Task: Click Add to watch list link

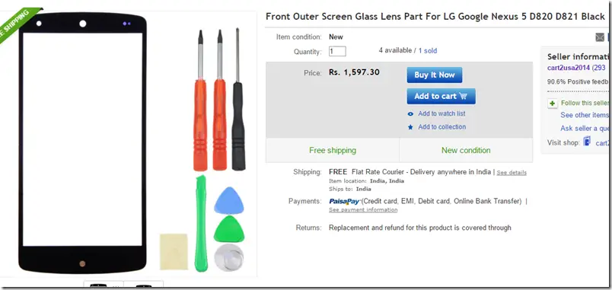Action: click(x=441, y=113)
